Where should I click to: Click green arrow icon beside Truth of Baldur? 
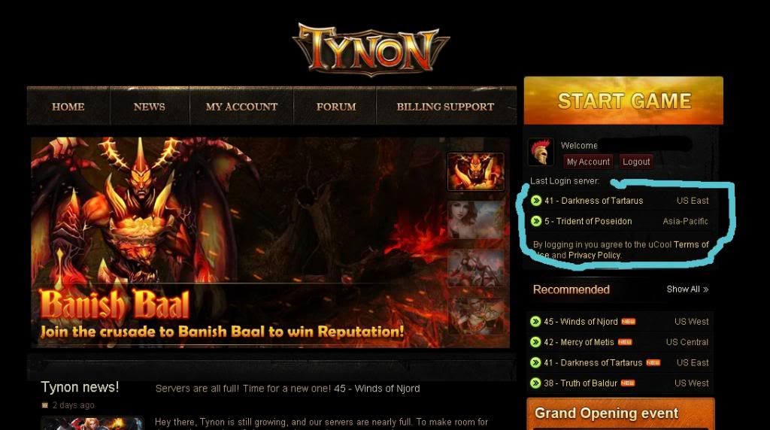point(535,383)
